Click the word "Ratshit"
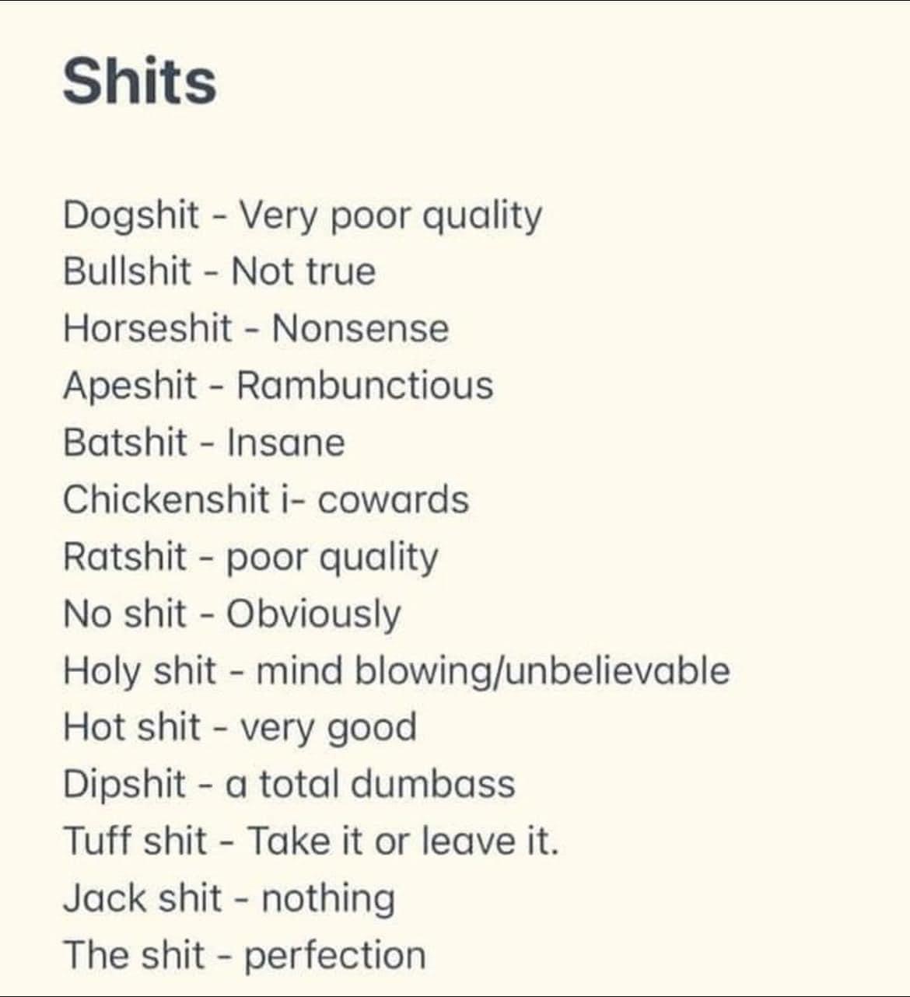Viewport: 910px width, 997px height. pos(124,557)
